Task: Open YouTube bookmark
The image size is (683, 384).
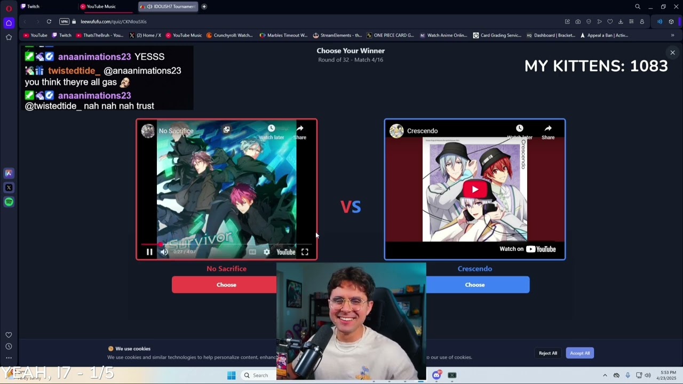Action: (35, 35)
